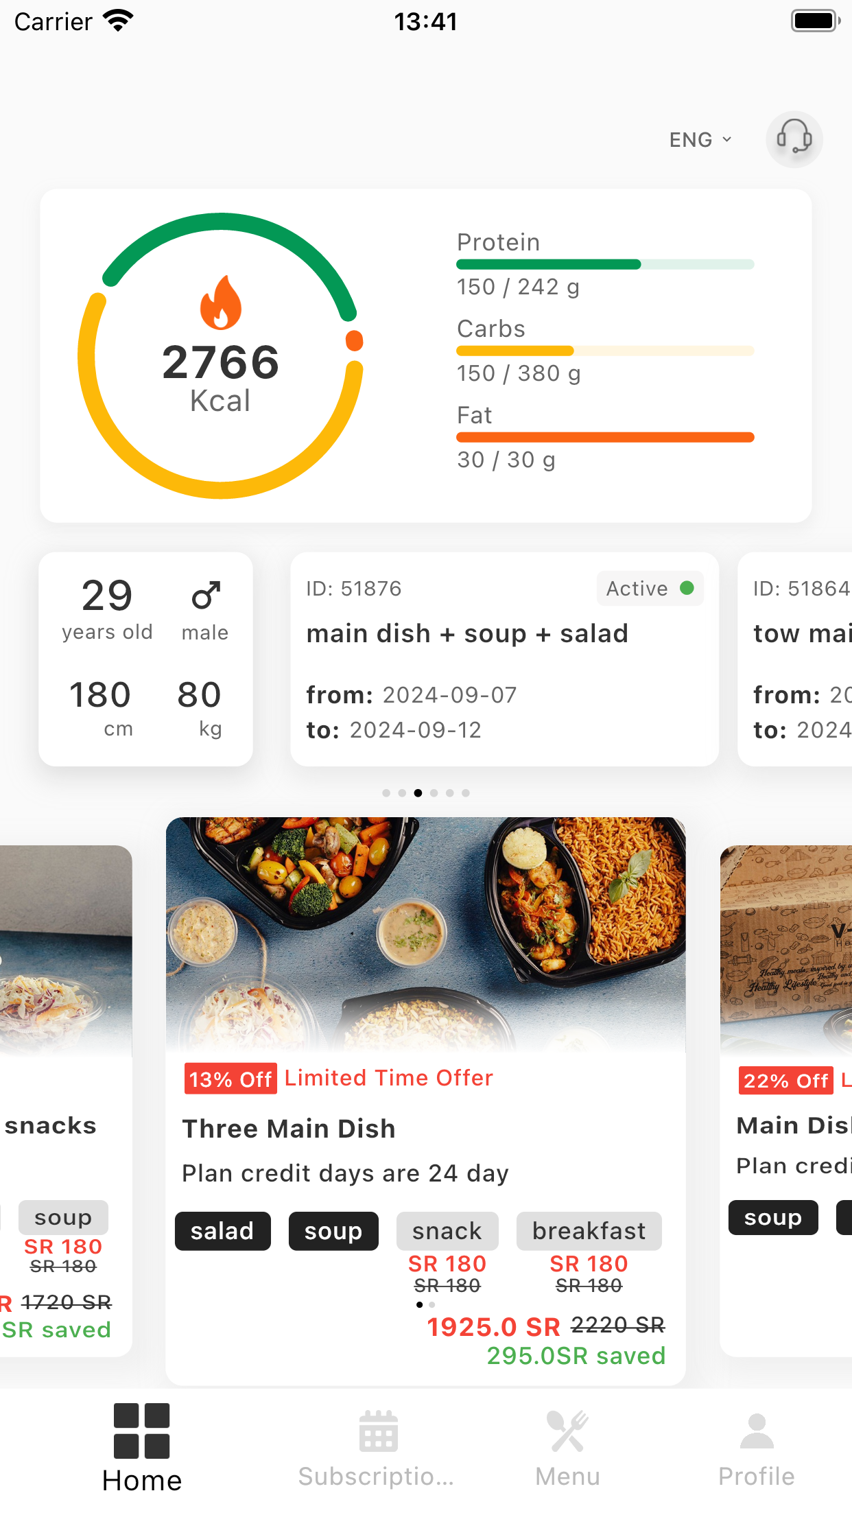852x1515 pixels.
Task: Open the Menu fork and knife icon
Action: coord(567,1431)
